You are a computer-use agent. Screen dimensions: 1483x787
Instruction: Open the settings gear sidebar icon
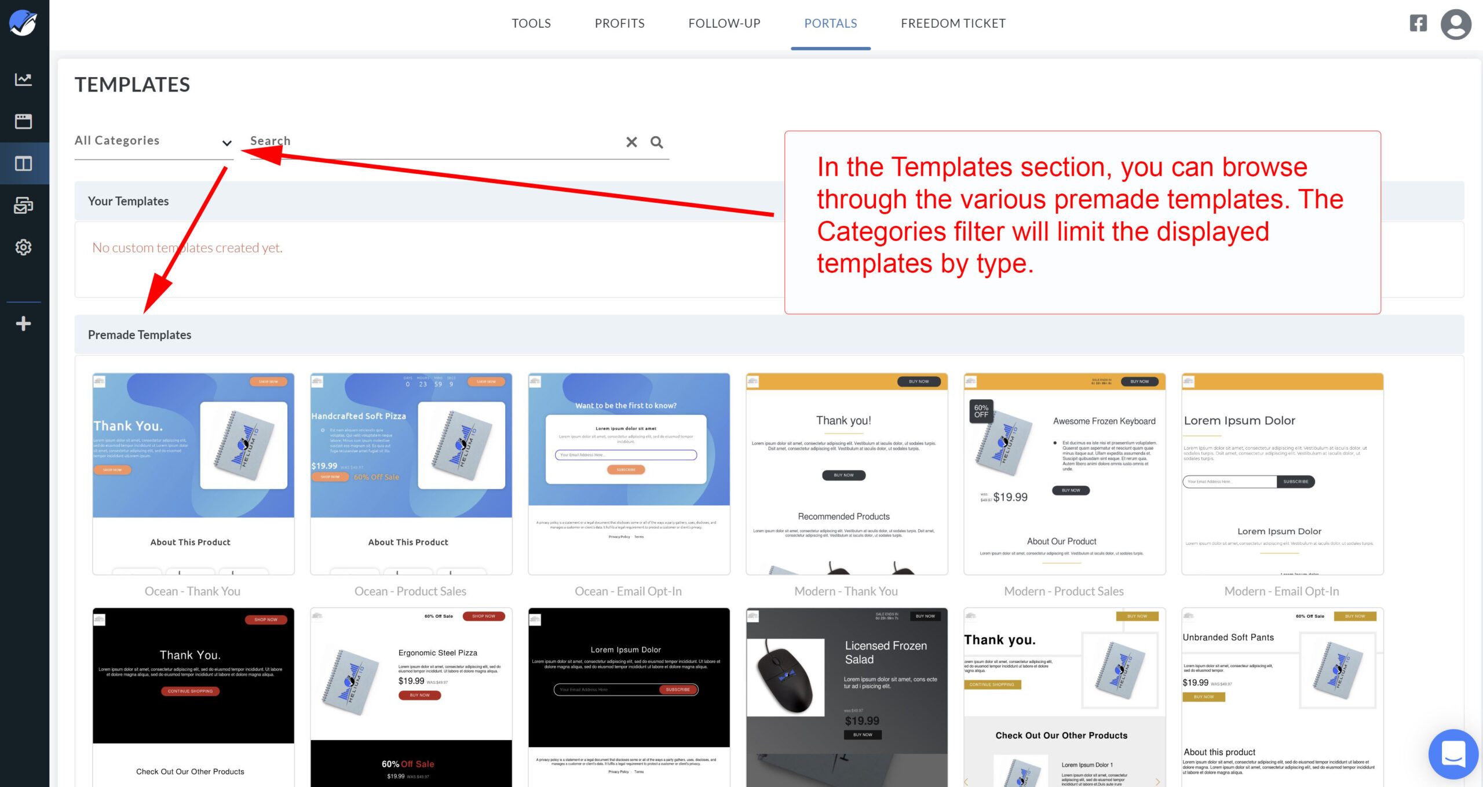pyautogui.click(x=23, y=247)
